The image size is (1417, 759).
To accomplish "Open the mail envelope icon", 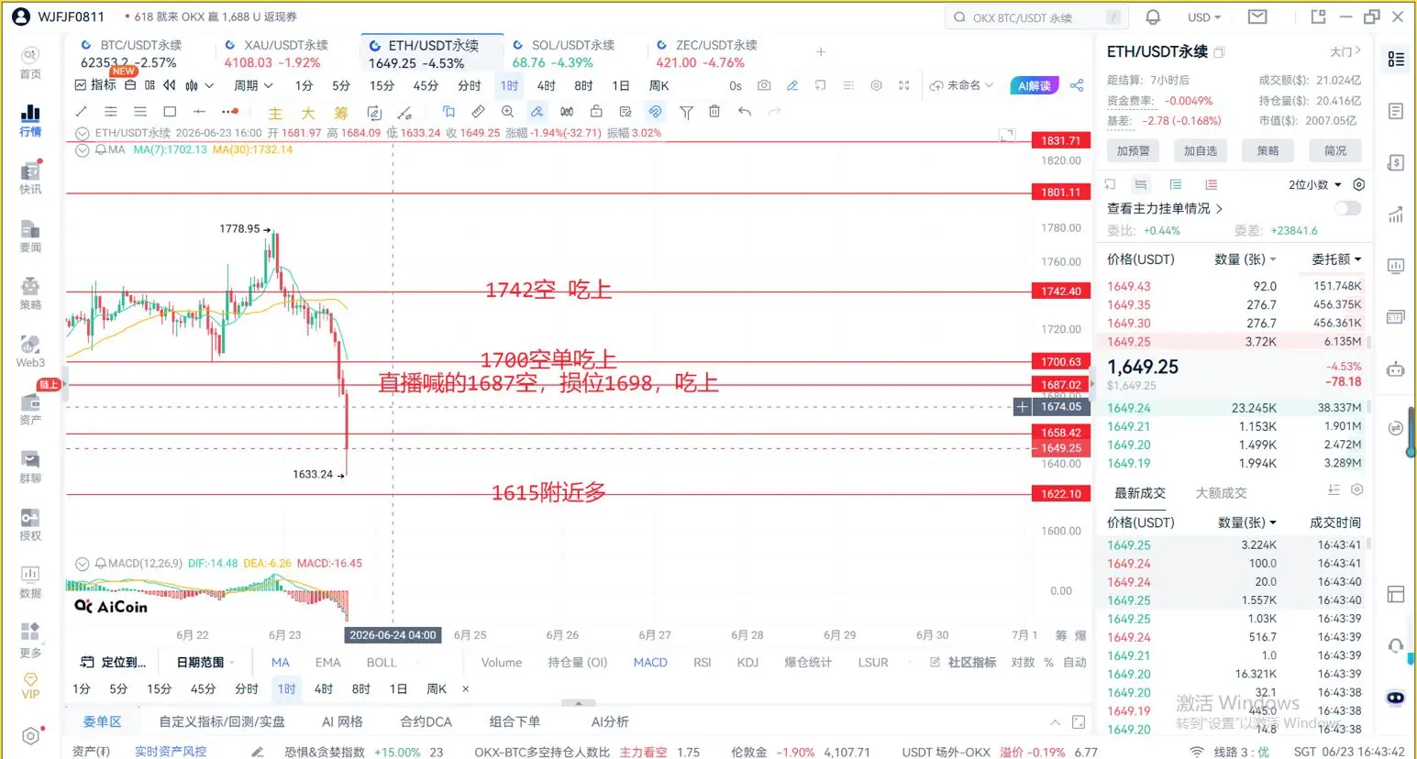I will (1257, 16).
